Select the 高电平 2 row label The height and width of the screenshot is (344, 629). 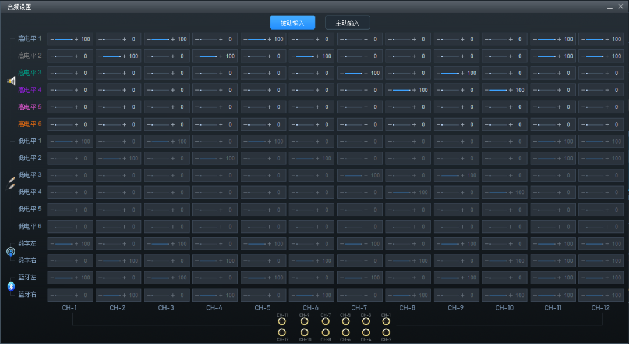point(30,56)
